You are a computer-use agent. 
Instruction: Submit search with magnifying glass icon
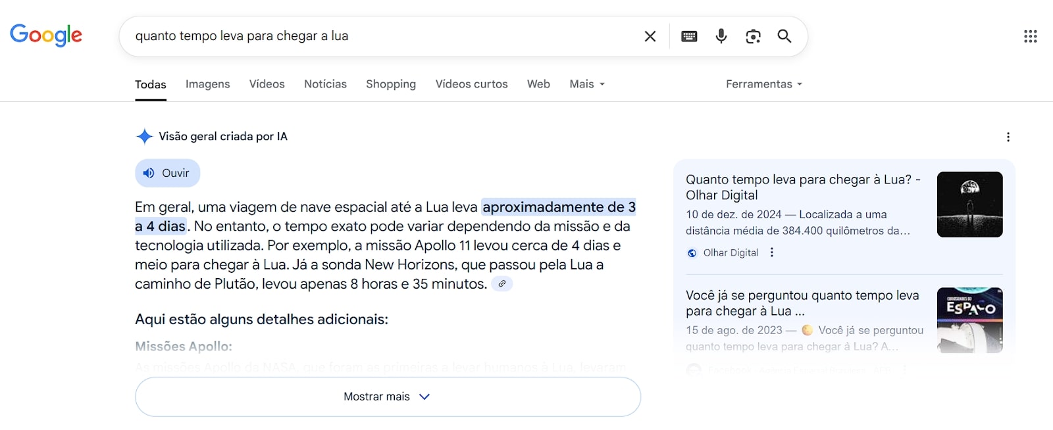(x=784, y=36)
